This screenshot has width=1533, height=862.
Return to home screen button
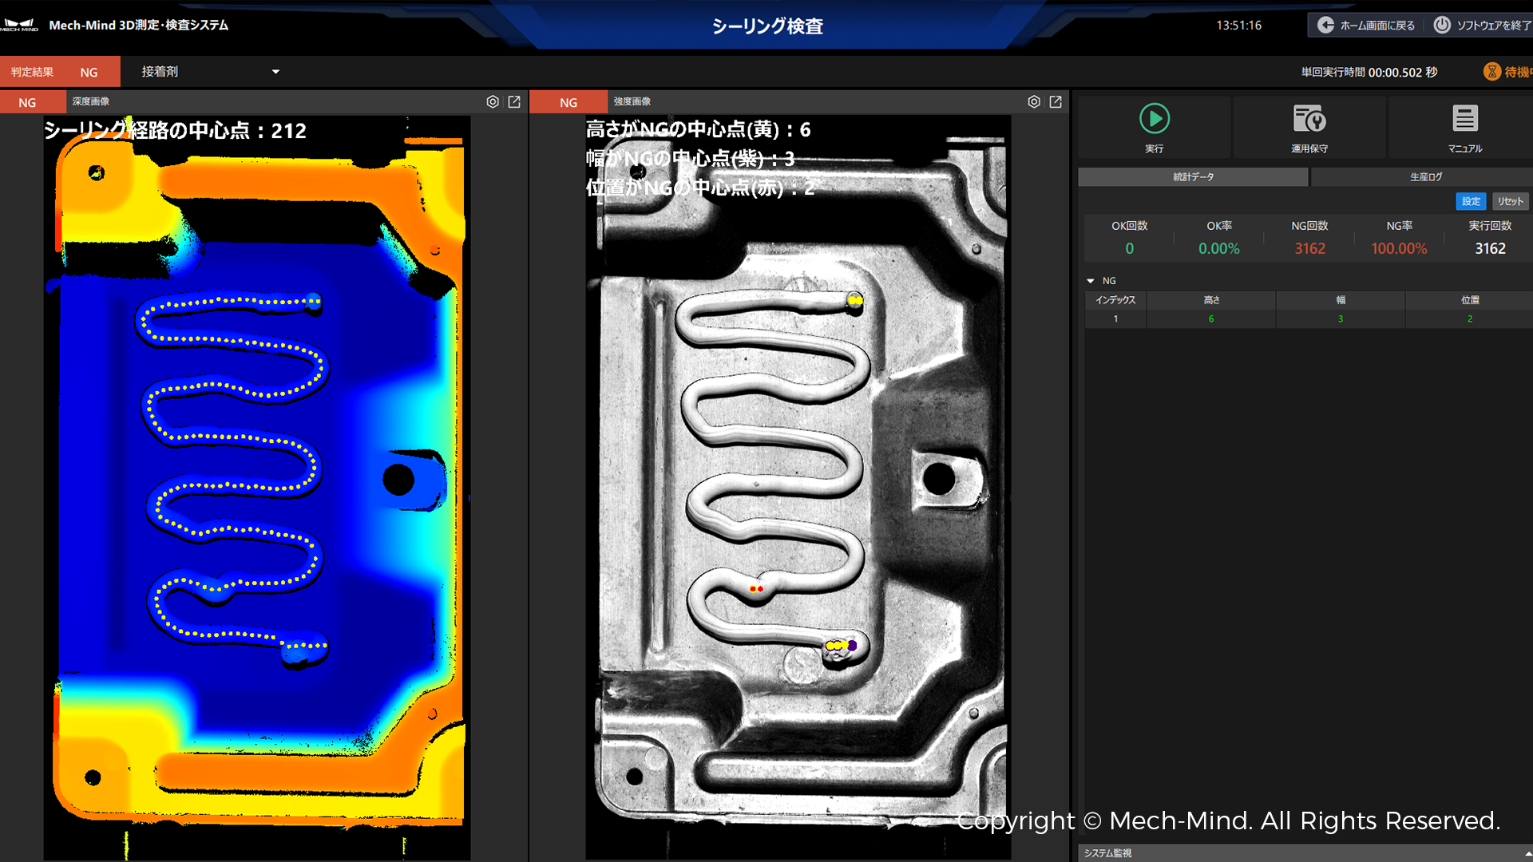pyautogui.click(x=1366, y=26)
